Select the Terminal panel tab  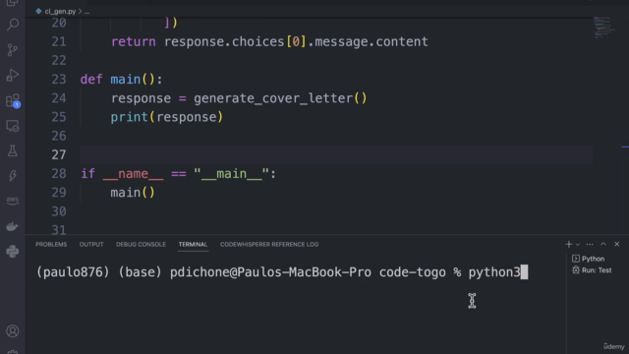coord(193,245)
